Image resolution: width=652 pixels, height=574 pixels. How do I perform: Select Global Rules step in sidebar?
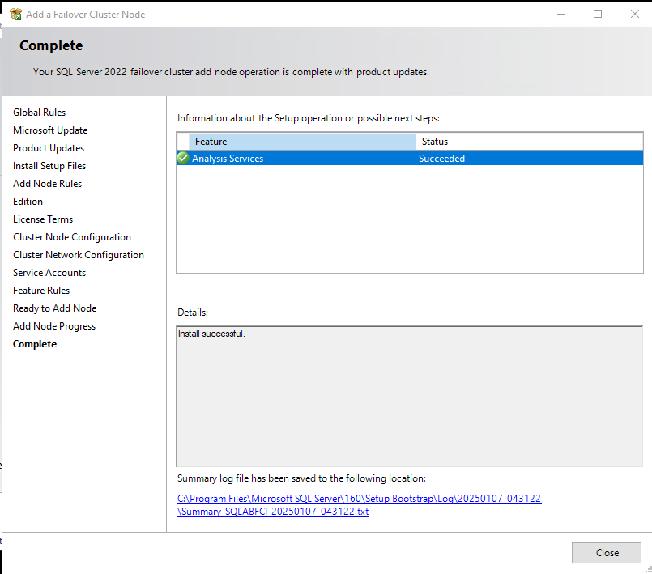pyautogui.click(x=39, y=113)
